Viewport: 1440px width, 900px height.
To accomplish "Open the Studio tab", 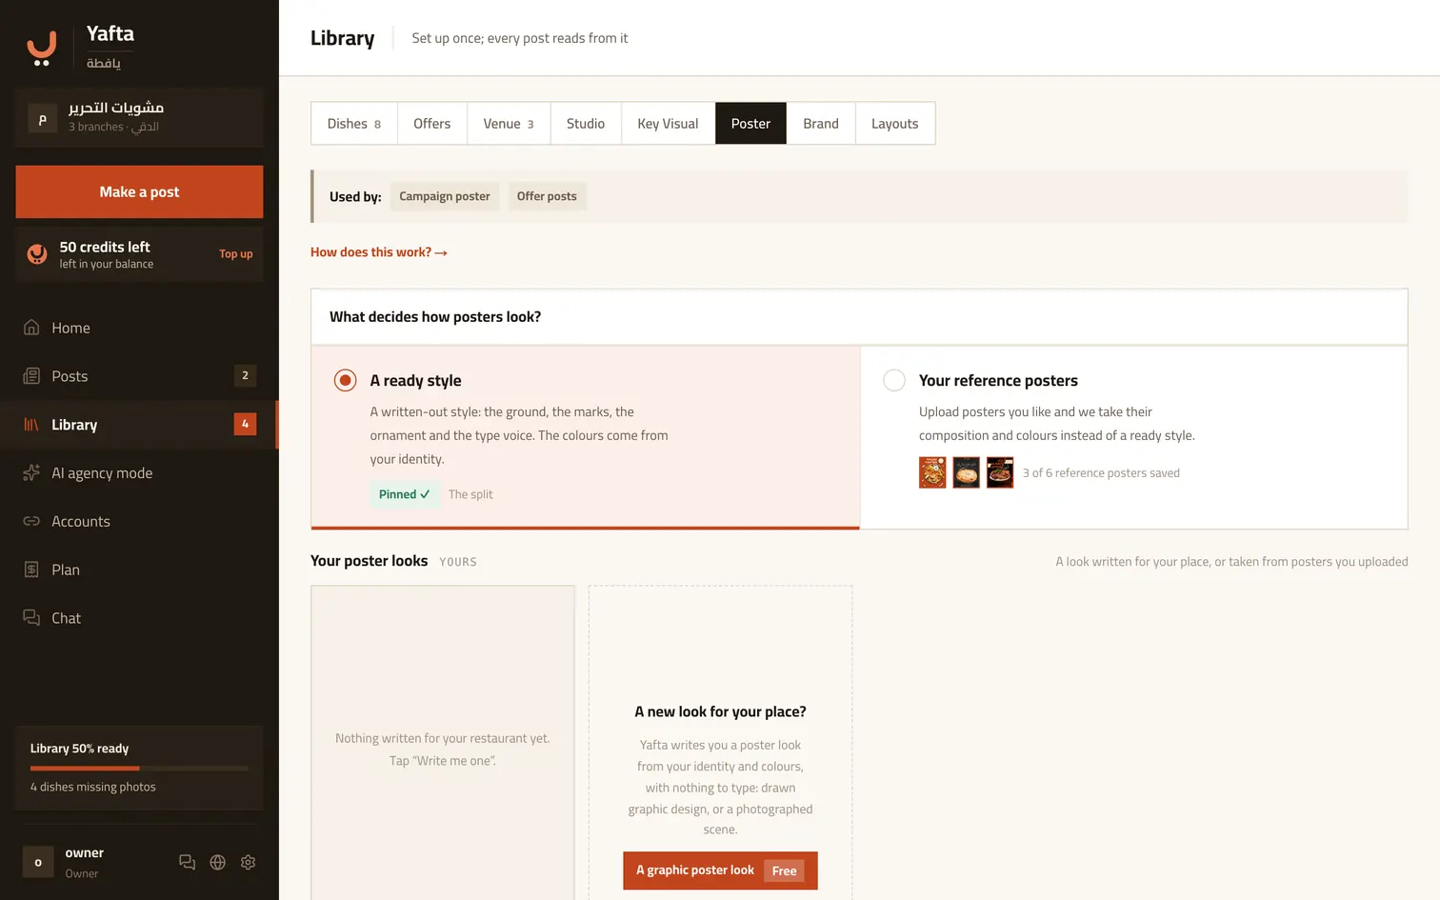I will [586, 124].
